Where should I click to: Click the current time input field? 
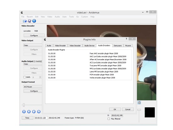click(41, 118)
